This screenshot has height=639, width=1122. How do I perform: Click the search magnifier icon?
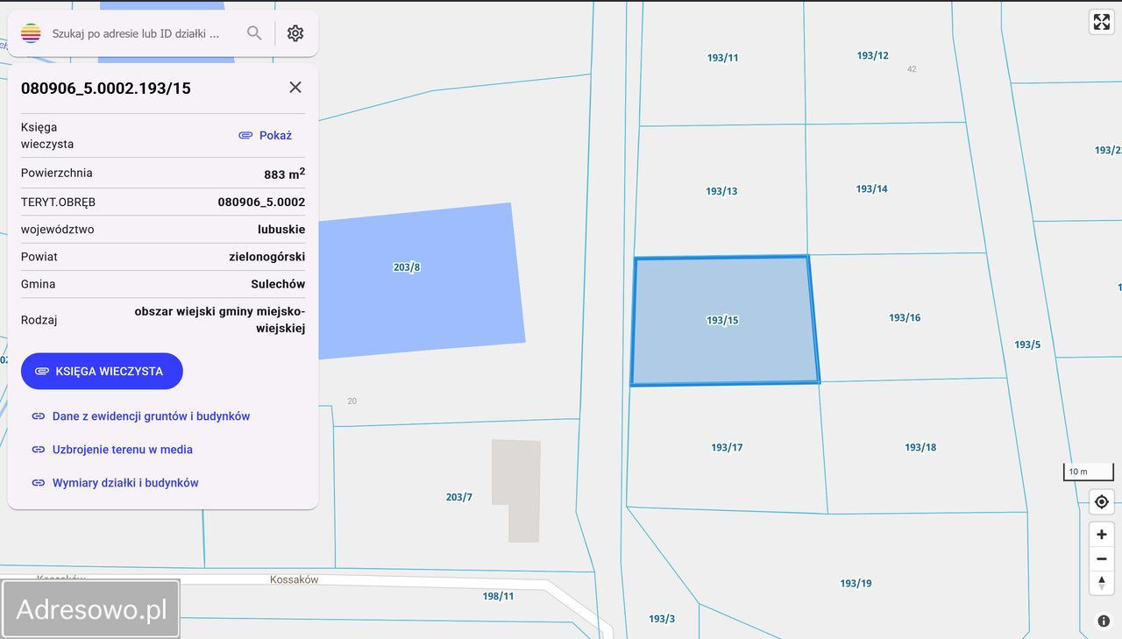[x=254, y=33]
